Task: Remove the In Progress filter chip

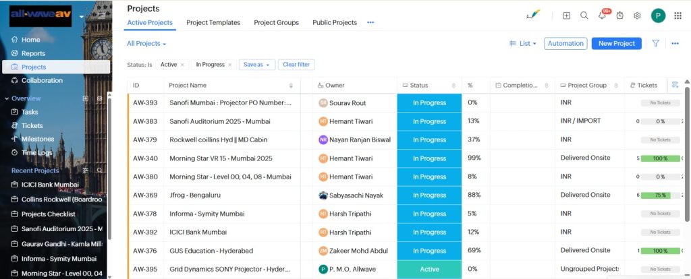Action: coord(229,64)
